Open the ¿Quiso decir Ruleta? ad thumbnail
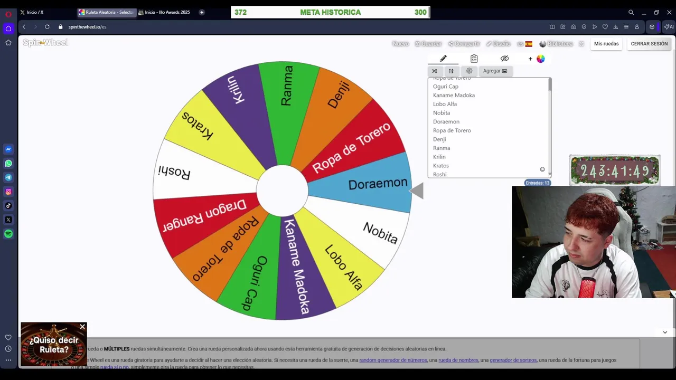Image resolution: width=676 pixels, height=380 pixels. 54,344
